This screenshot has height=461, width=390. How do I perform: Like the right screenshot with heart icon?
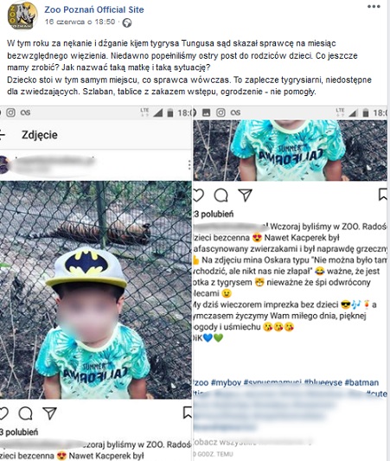click(198, 195)
